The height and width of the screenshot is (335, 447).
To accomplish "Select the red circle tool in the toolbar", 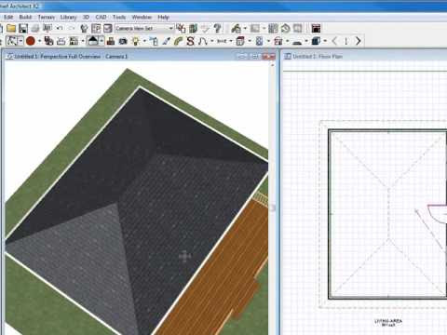I will (x=31, y=41).
